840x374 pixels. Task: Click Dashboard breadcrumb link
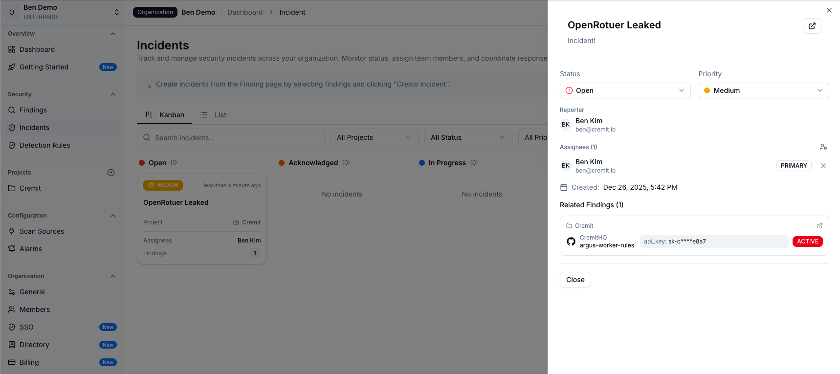245,12
